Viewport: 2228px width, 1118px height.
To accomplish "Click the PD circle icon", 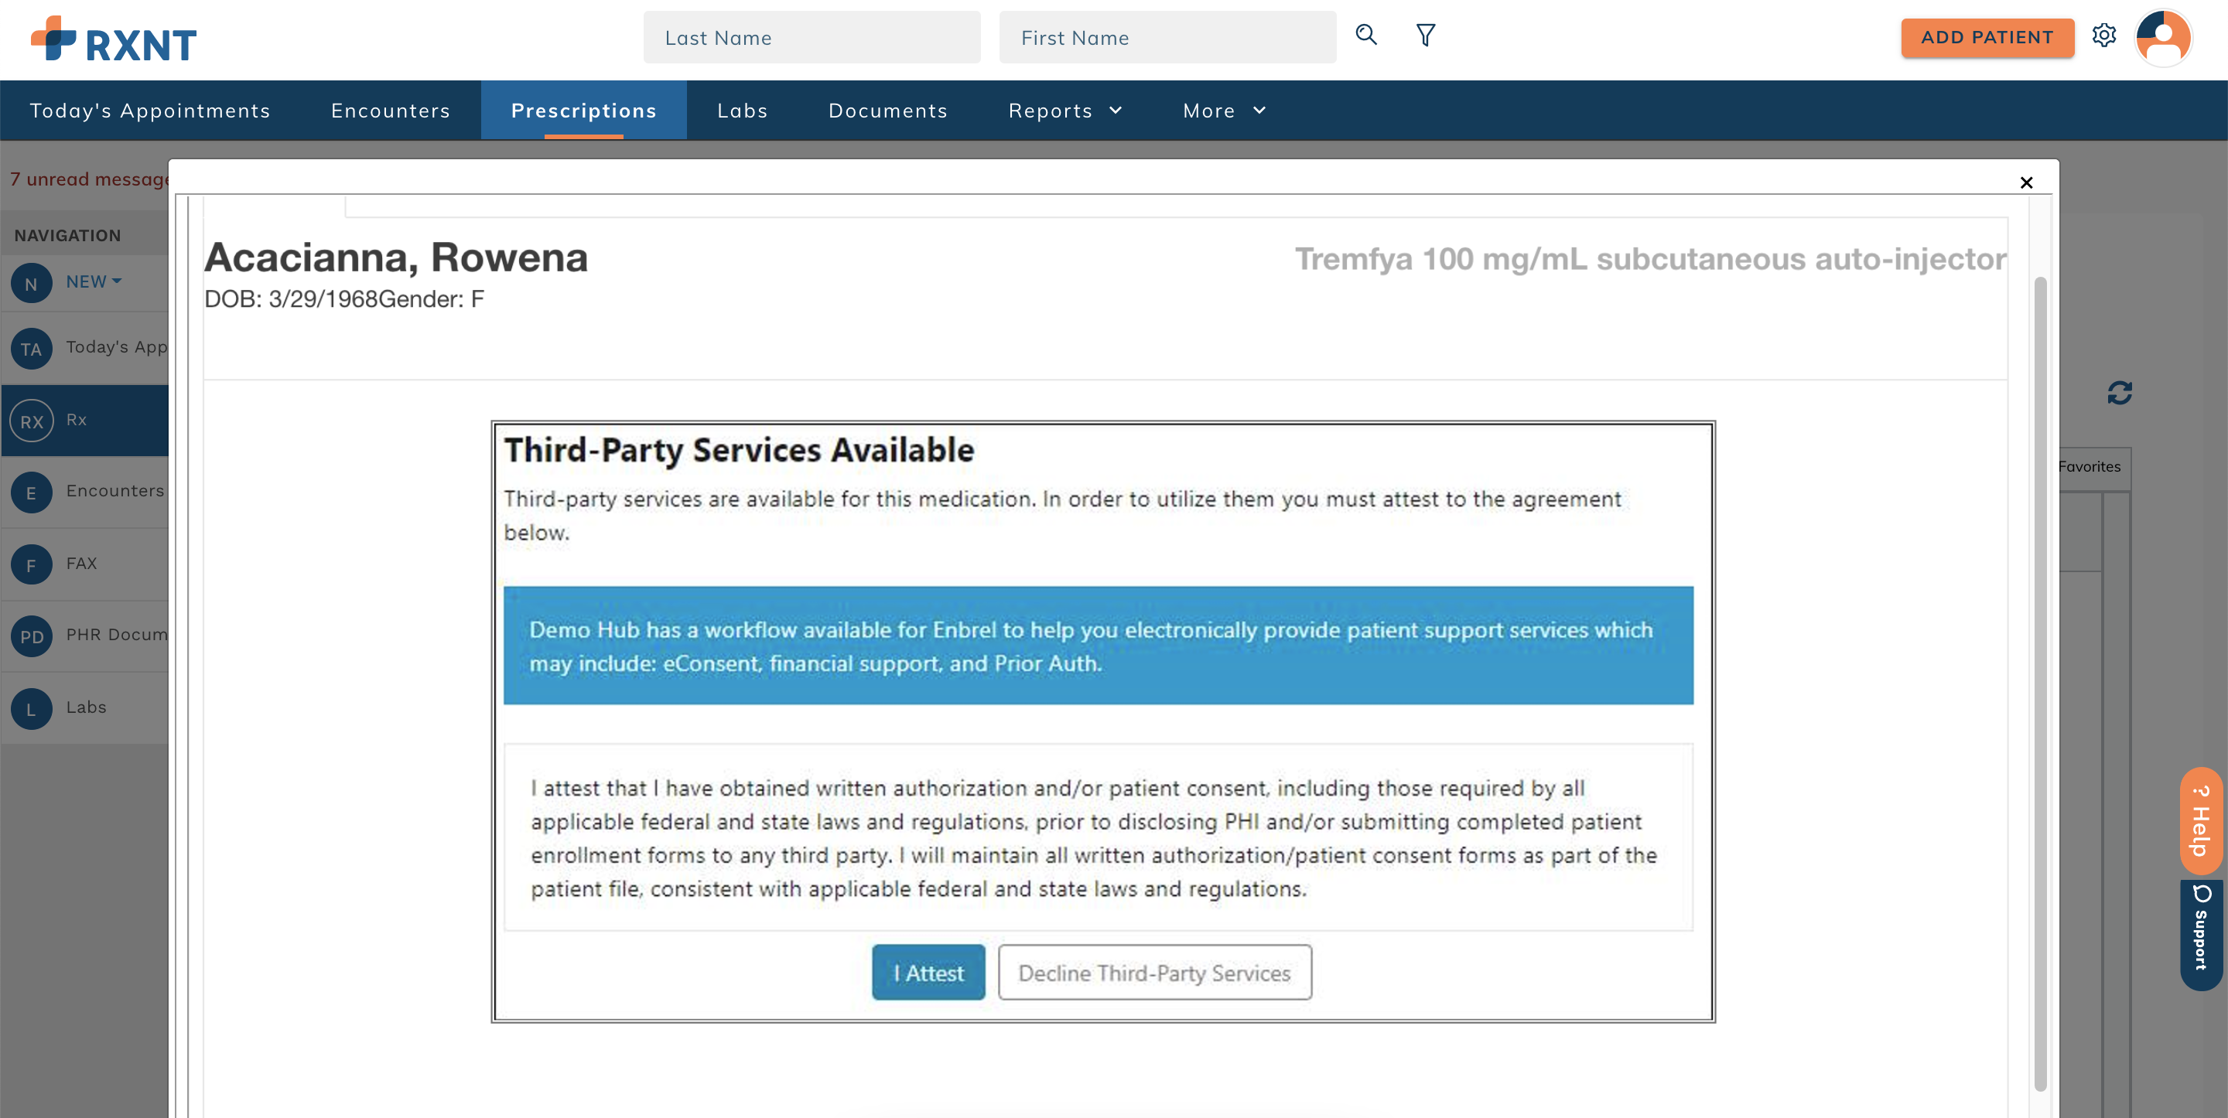I will 31,636.
